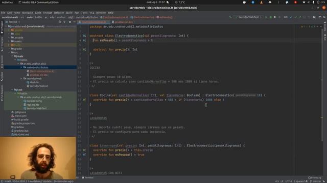
Task: Select ServidorWebTest in the project tree
Action: click(x=36, y=108)
